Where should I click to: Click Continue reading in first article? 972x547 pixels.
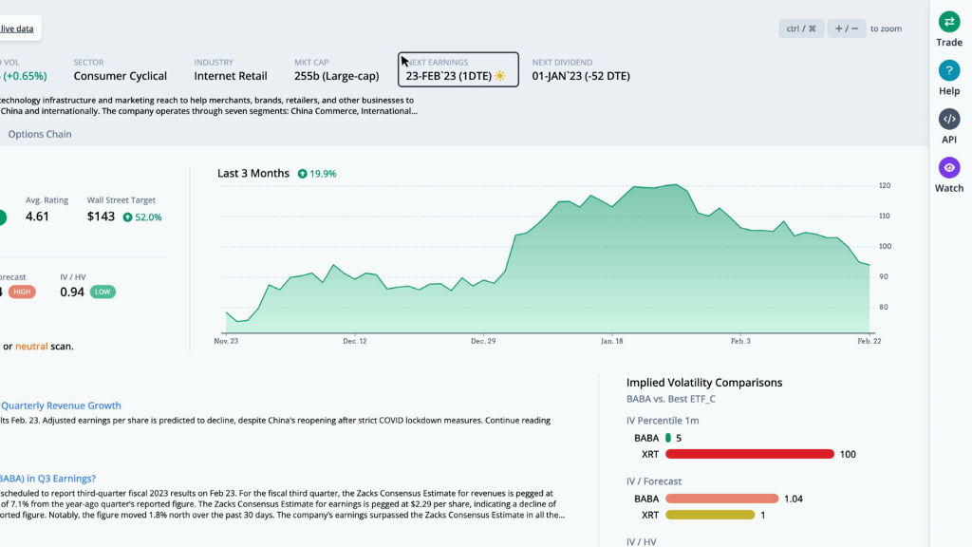point(517,420)
